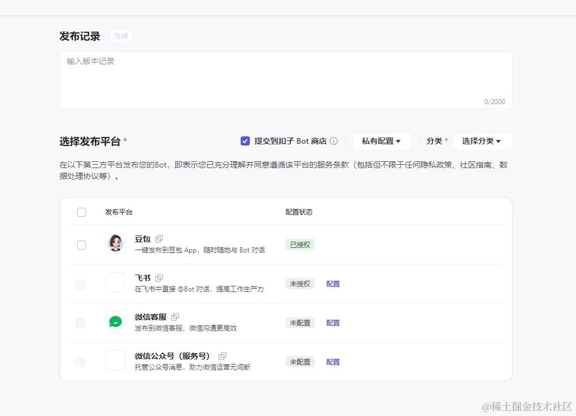Viewport: 576px width, 416px height.
Task: Click the 豆包 platform name
Action: pos(143,239)
